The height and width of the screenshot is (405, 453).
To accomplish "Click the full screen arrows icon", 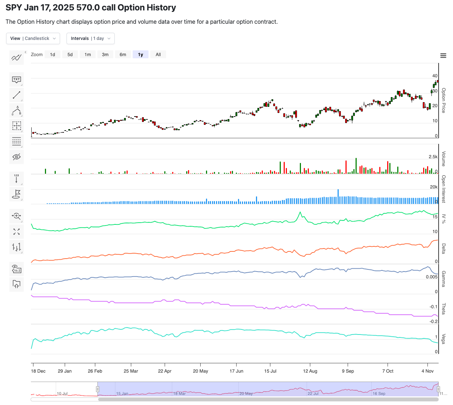I will (17, 232).
